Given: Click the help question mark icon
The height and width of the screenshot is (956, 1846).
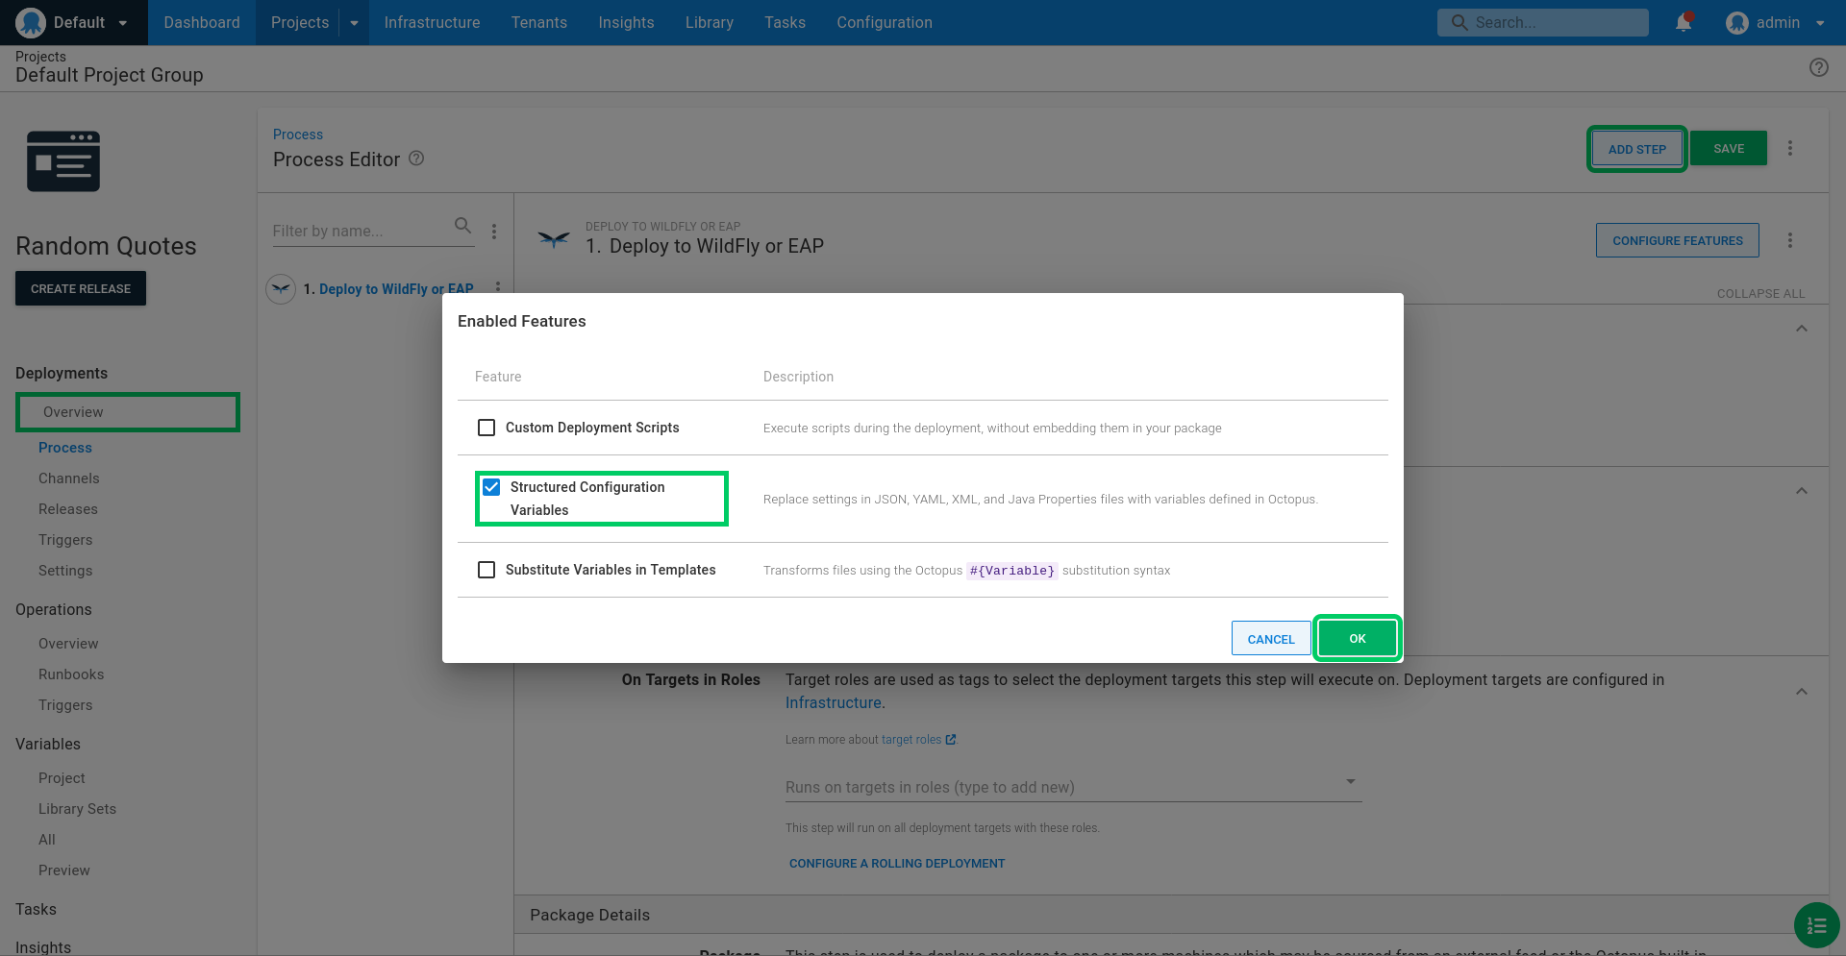Looking at the screenshot, I should click(1818, 67).
